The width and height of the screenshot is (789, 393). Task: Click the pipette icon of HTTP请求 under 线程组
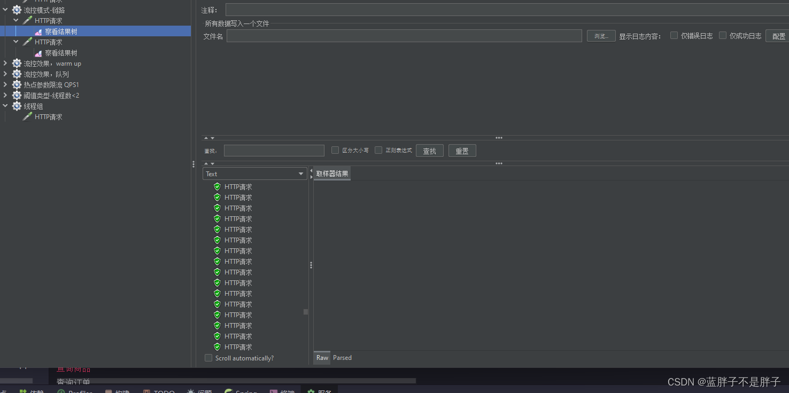click(x=27, y=116)
